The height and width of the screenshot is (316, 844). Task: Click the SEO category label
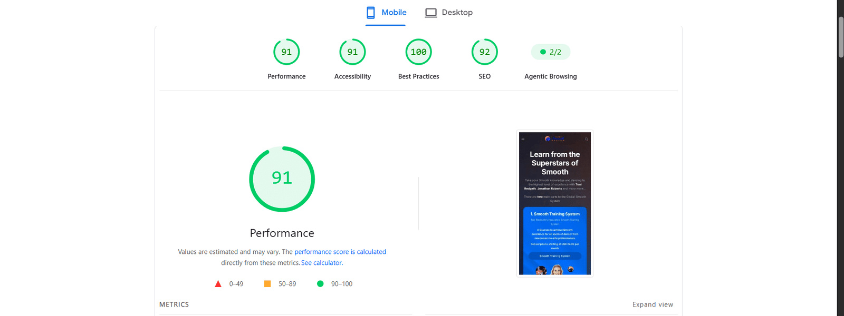485,76
